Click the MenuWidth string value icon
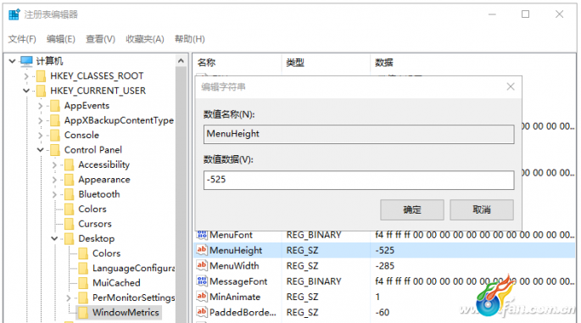 point(202,265)
